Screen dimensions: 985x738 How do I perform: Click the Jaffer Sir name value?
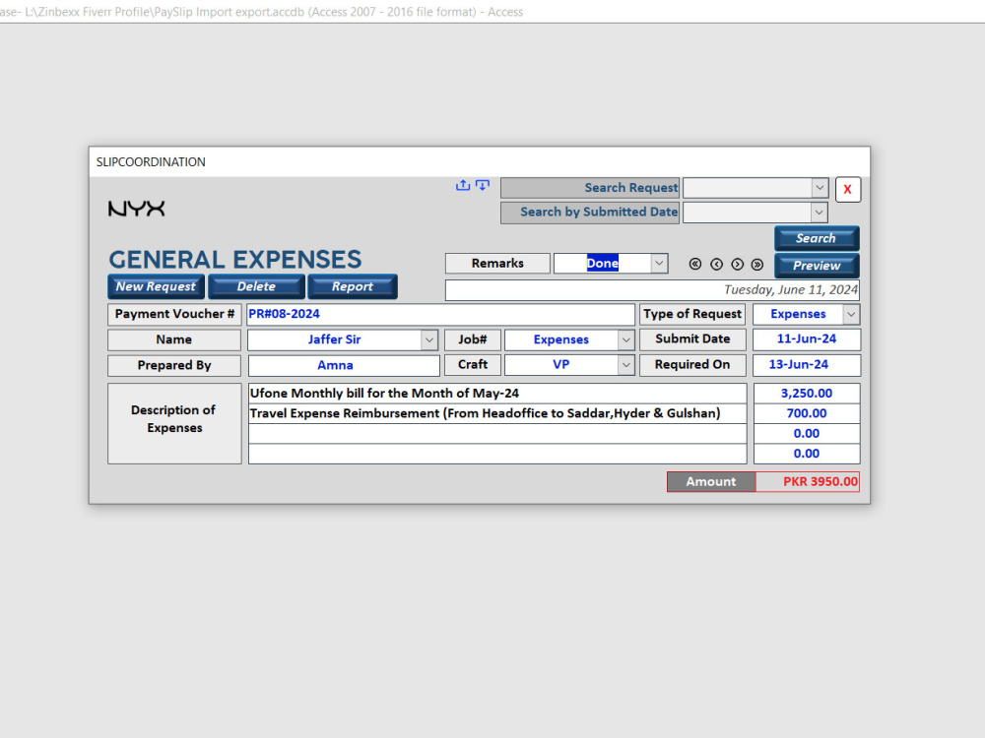click(334, 339)
